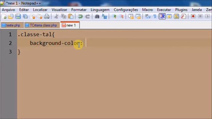Open the Formatar menu

(79, 10)
